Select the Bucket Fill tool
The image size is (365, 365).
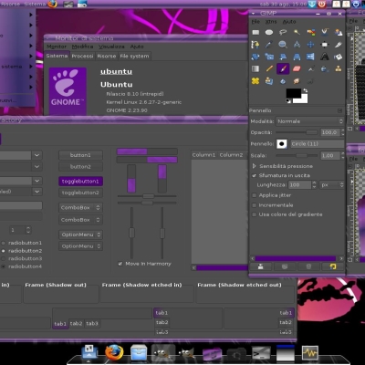(339, 57)
